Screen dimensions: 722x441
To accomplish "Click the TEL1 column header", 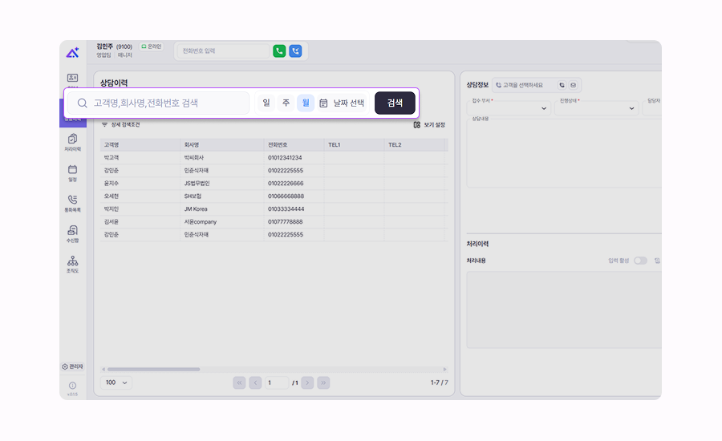I will [x=355, y=145].
